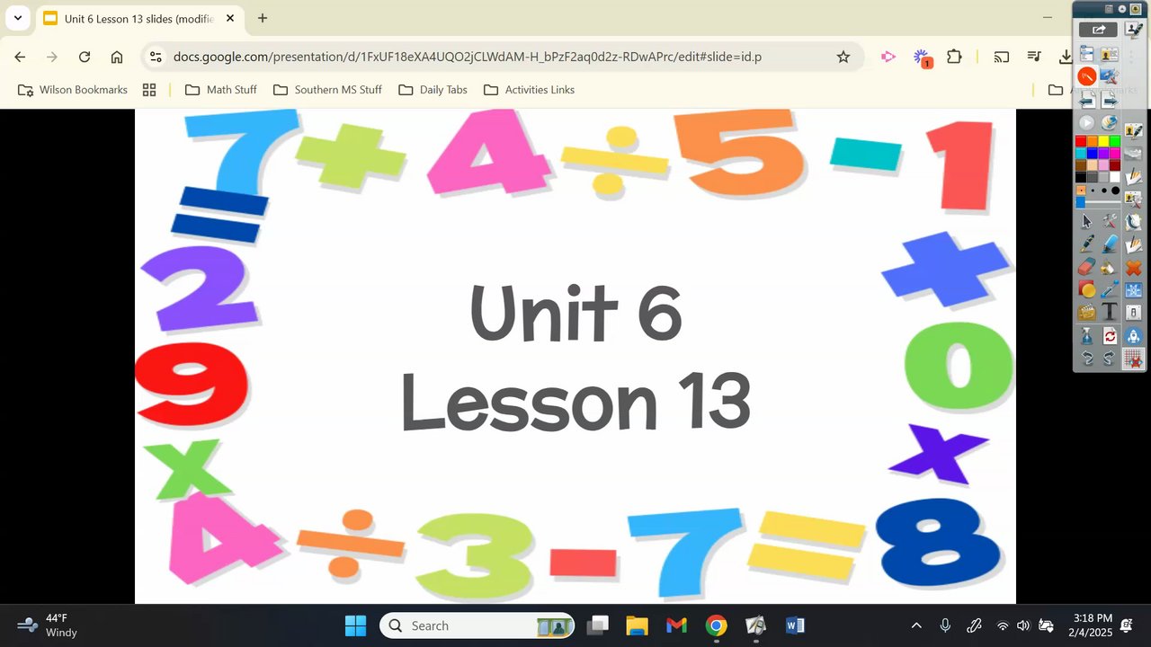
Task: Select the Pen tool in ActivInspire toolbox
Action: point(1087,243)
